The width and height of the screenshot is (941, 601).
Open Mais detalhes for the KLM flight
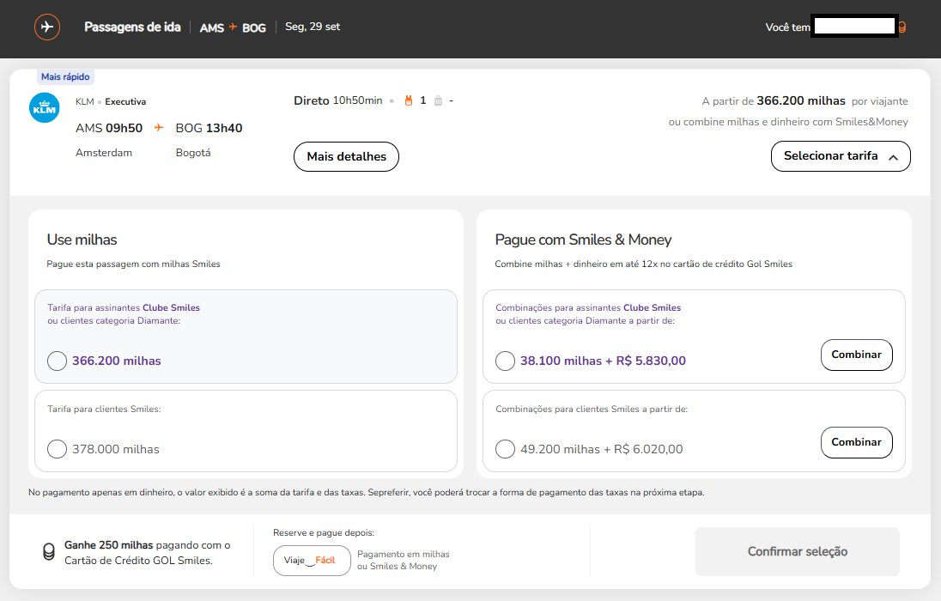click(346, 157)
